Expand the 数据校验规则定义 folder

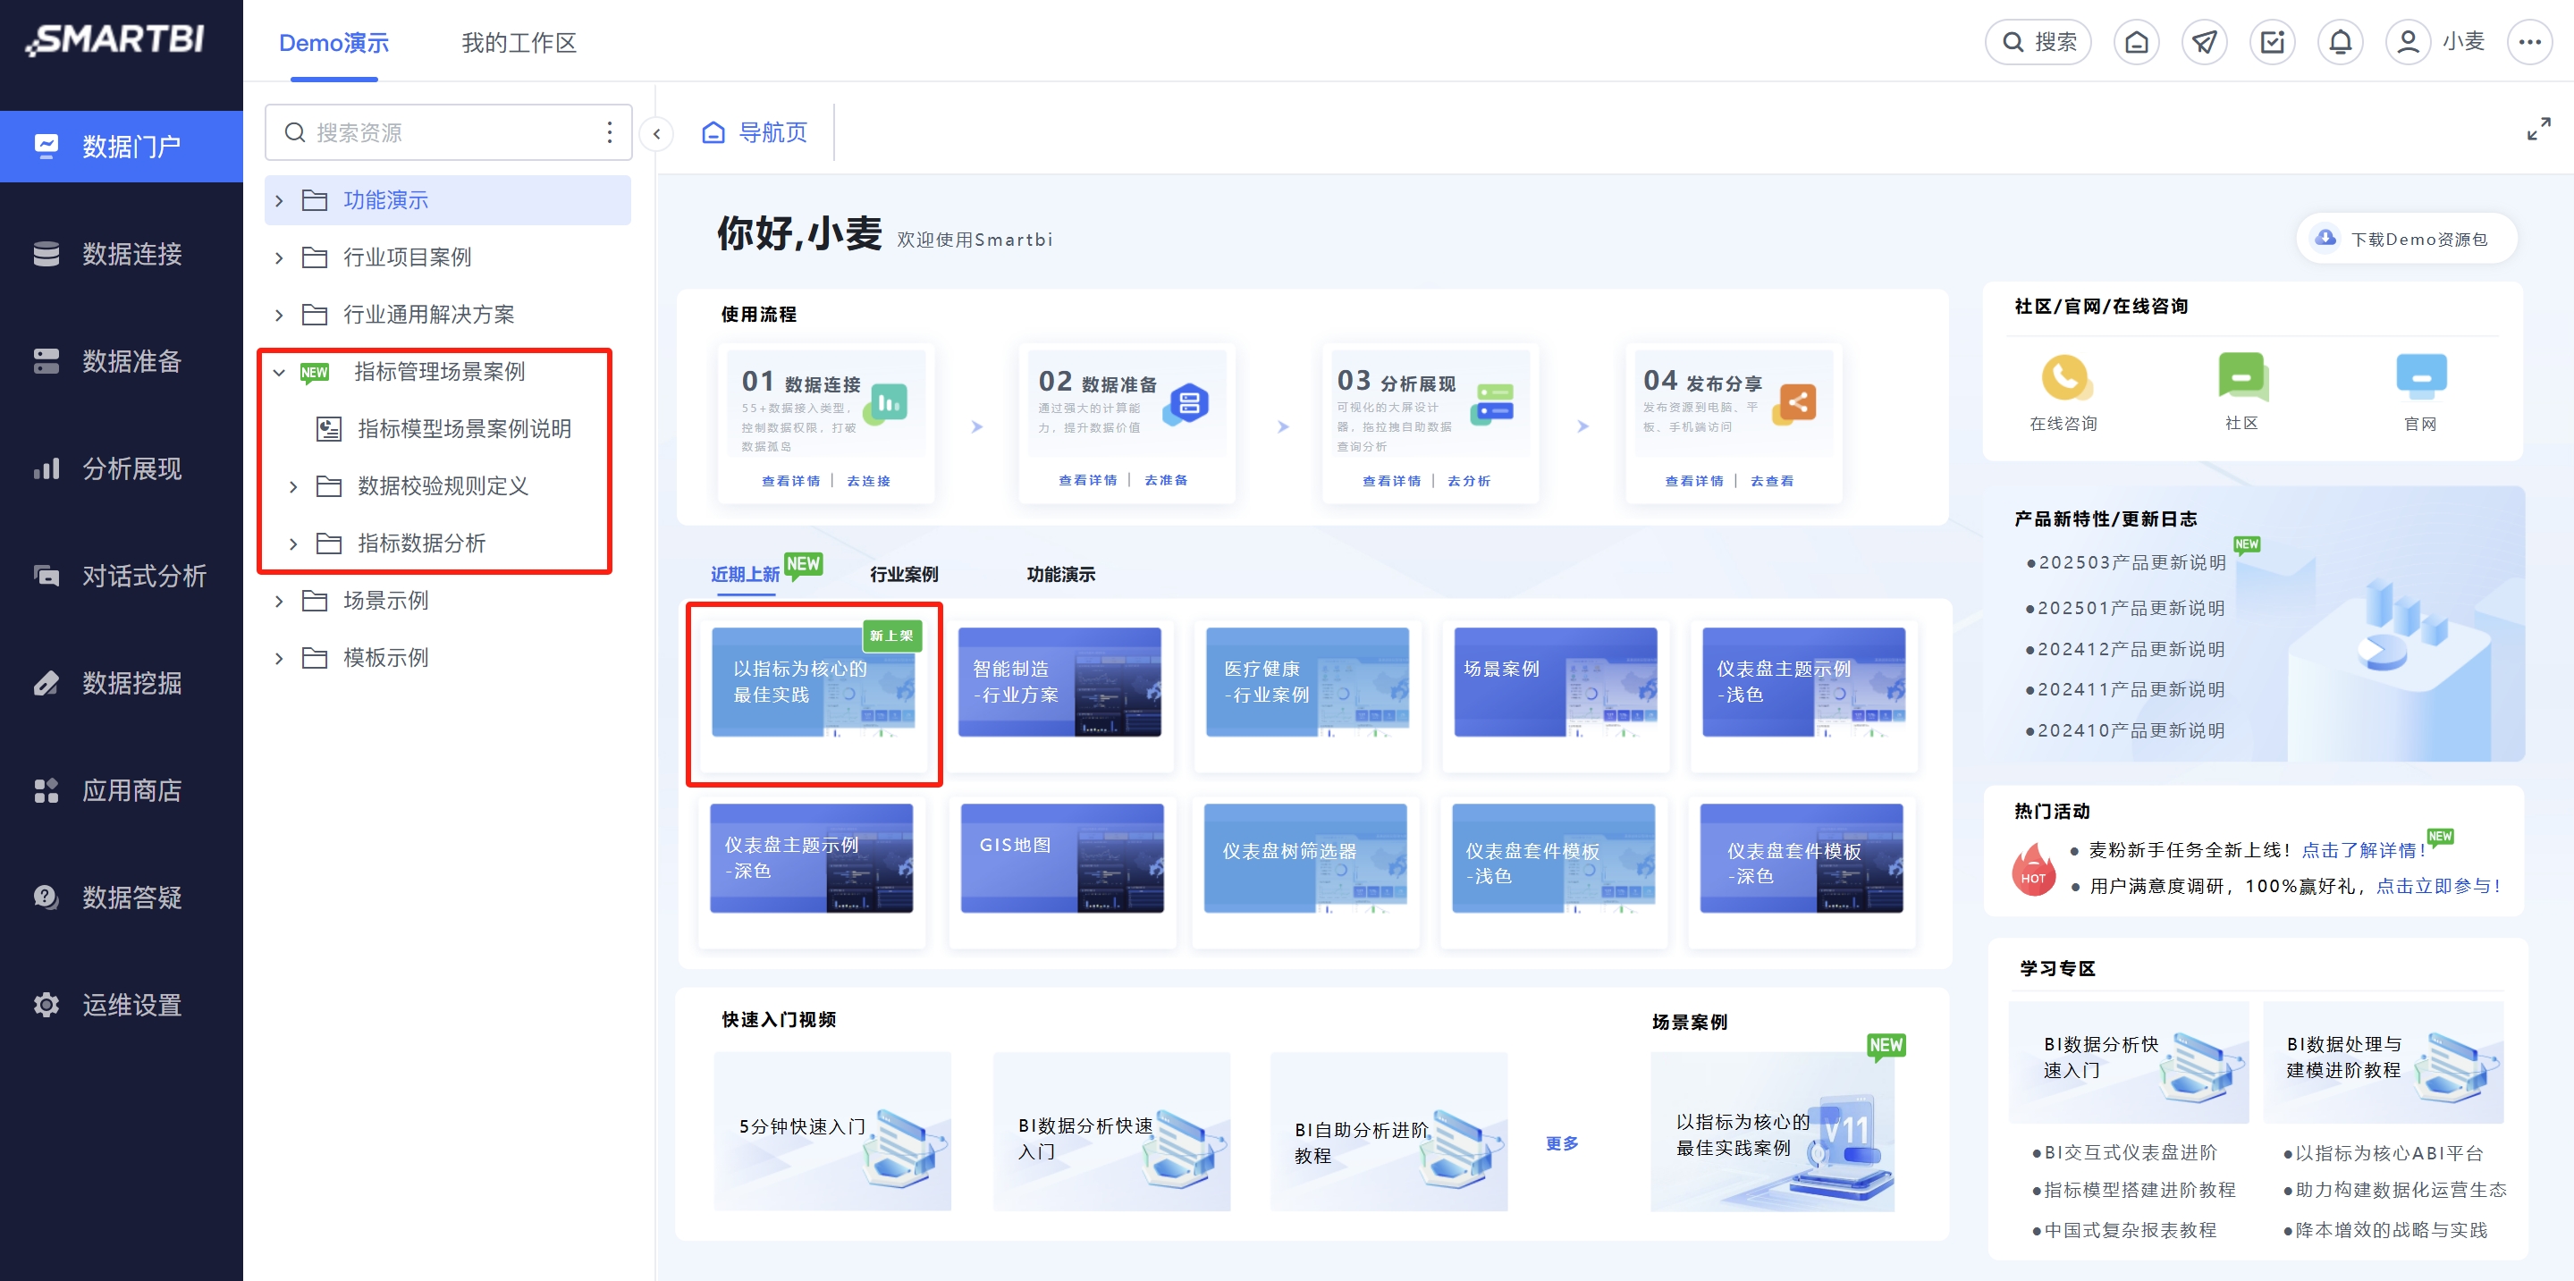tap(292, 486)
